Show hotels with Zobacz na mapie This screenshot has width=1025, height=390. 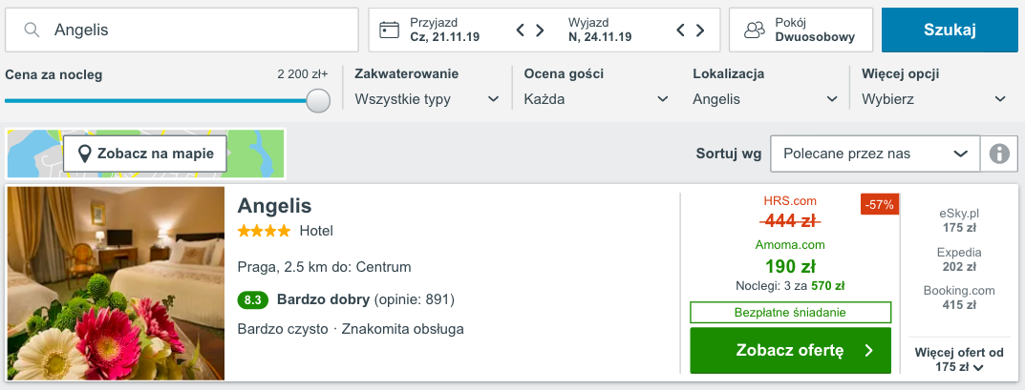(x=145, y=153)
